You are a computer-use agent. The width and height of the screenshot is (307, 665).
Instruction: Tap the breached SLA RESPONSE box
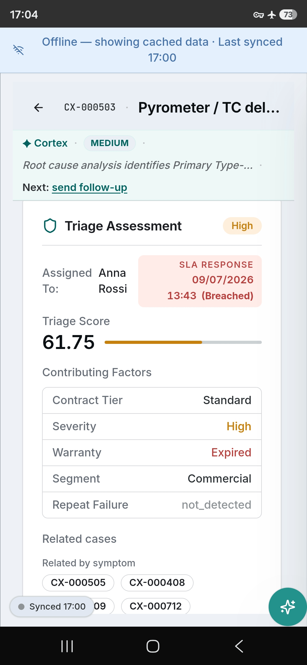pos(200,281)
